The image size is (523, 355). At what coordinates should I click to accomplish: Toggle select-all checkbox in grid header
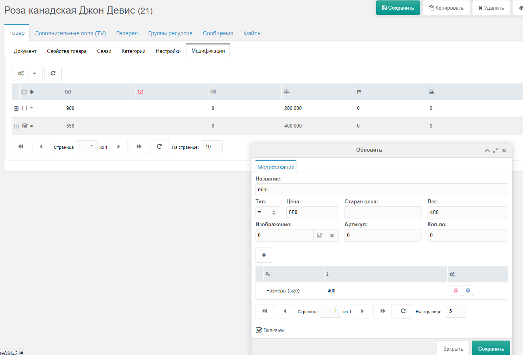pos(24,92)
